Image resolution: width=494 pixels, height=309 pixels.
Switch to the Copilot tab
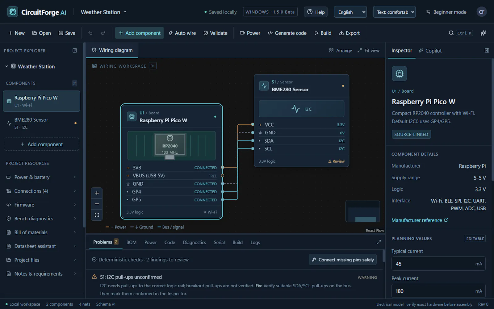coord(430,51)
